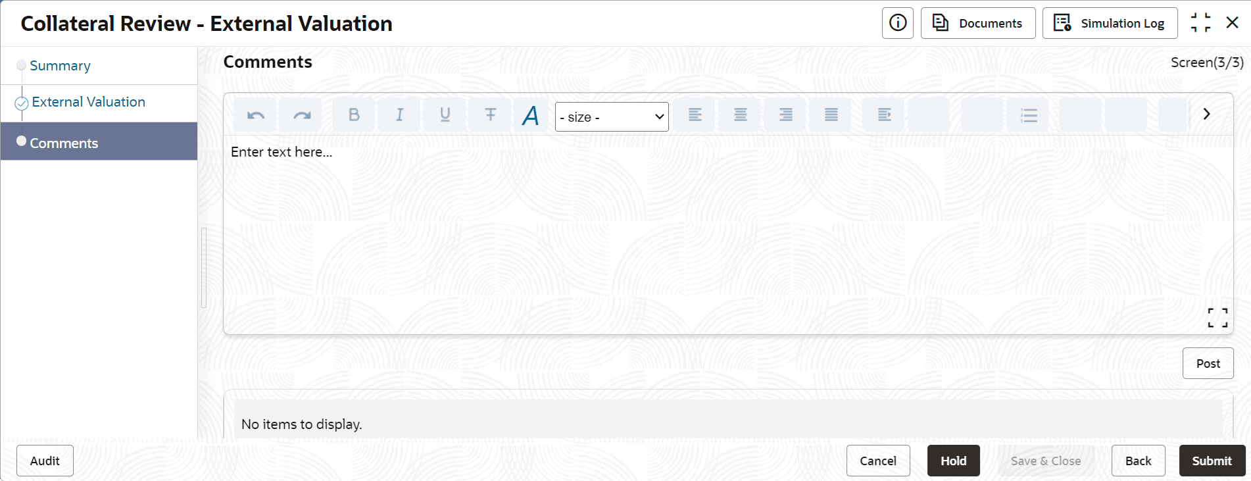This screenshot has height=481, width=1251.
Task: Click the Post button
Action: point(1208,363)
